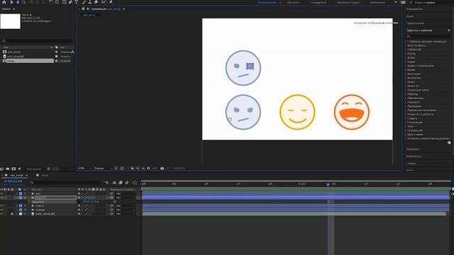Viewport: 454px width, 255px height.
Task: Click the hide shy layers icon in timeline
Action: (x=114, y=183)
